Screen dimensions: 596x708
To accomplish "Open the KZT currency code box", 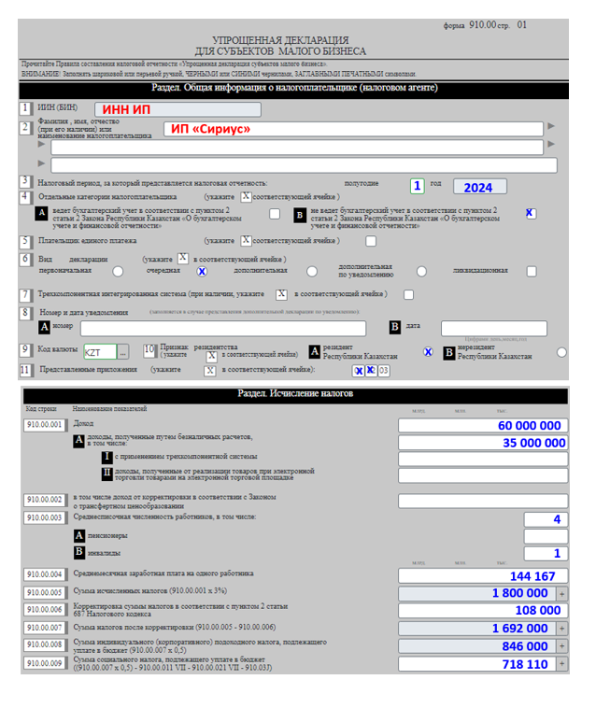I will 98,352.
